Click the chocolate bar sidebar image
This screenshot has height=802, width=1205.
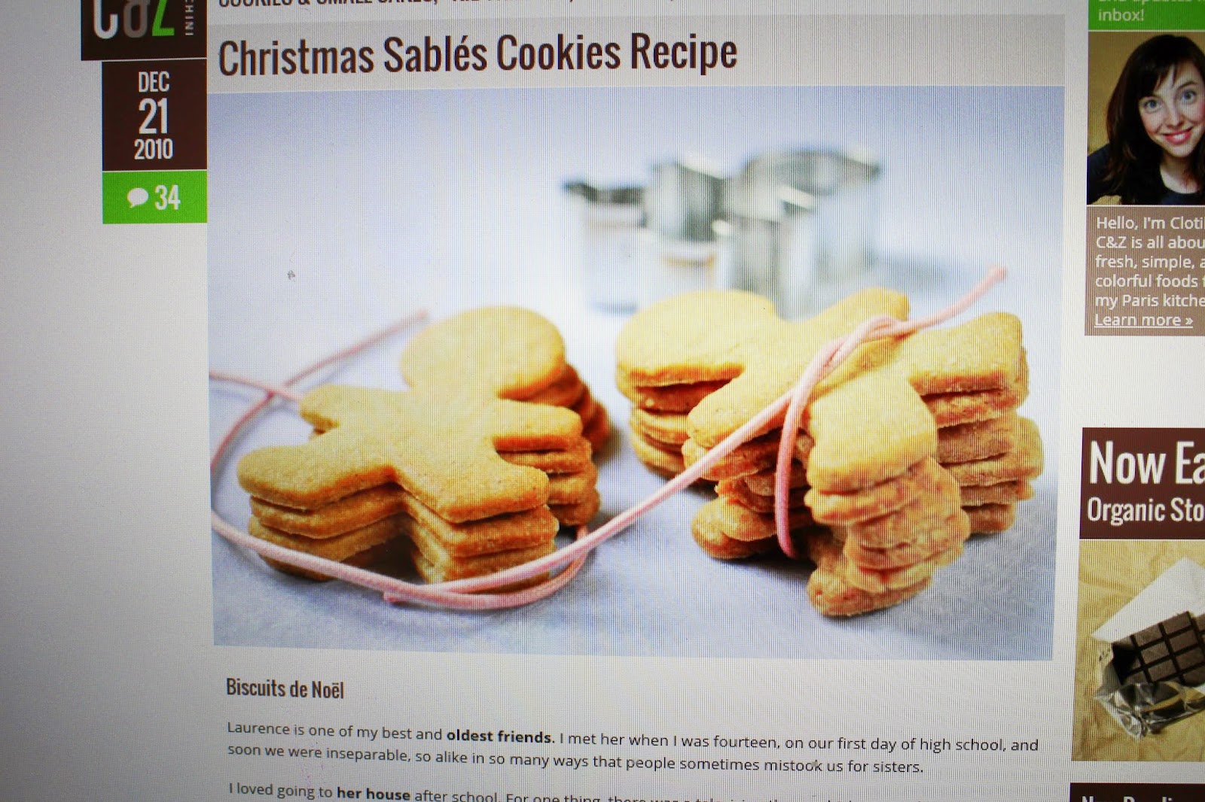tap(1142, 650)
